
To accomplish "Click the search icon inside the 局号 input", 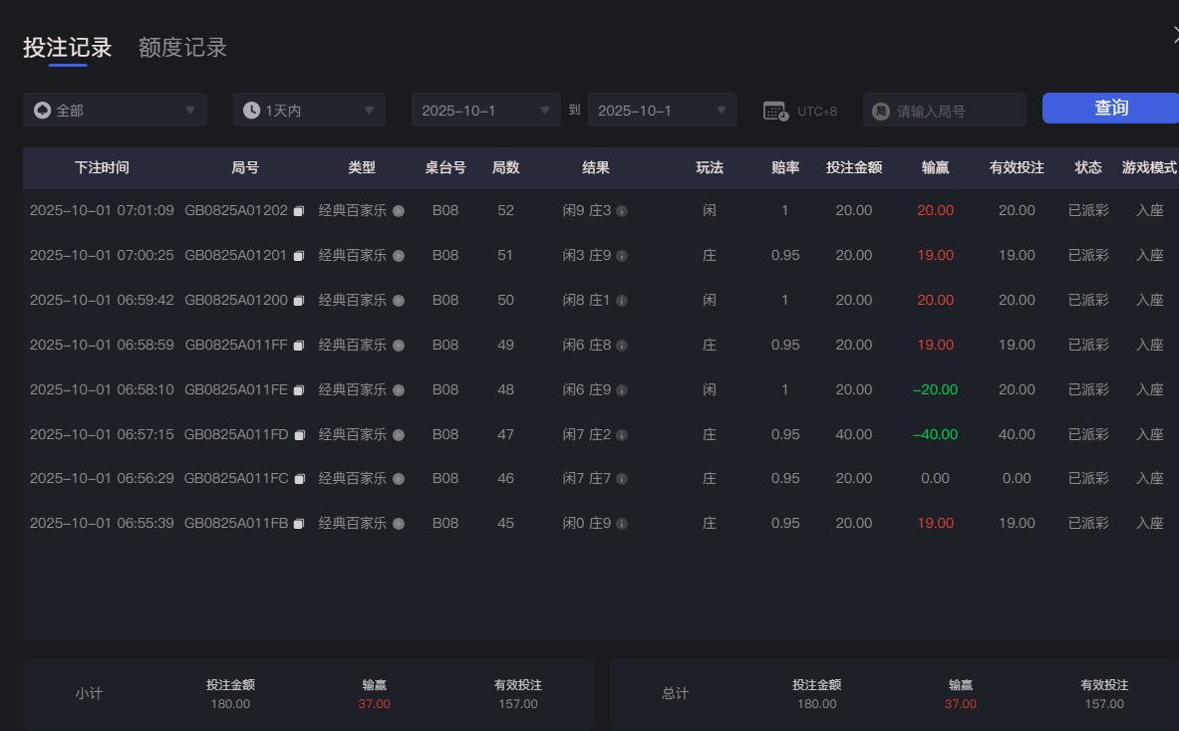I will click(879, 110).
